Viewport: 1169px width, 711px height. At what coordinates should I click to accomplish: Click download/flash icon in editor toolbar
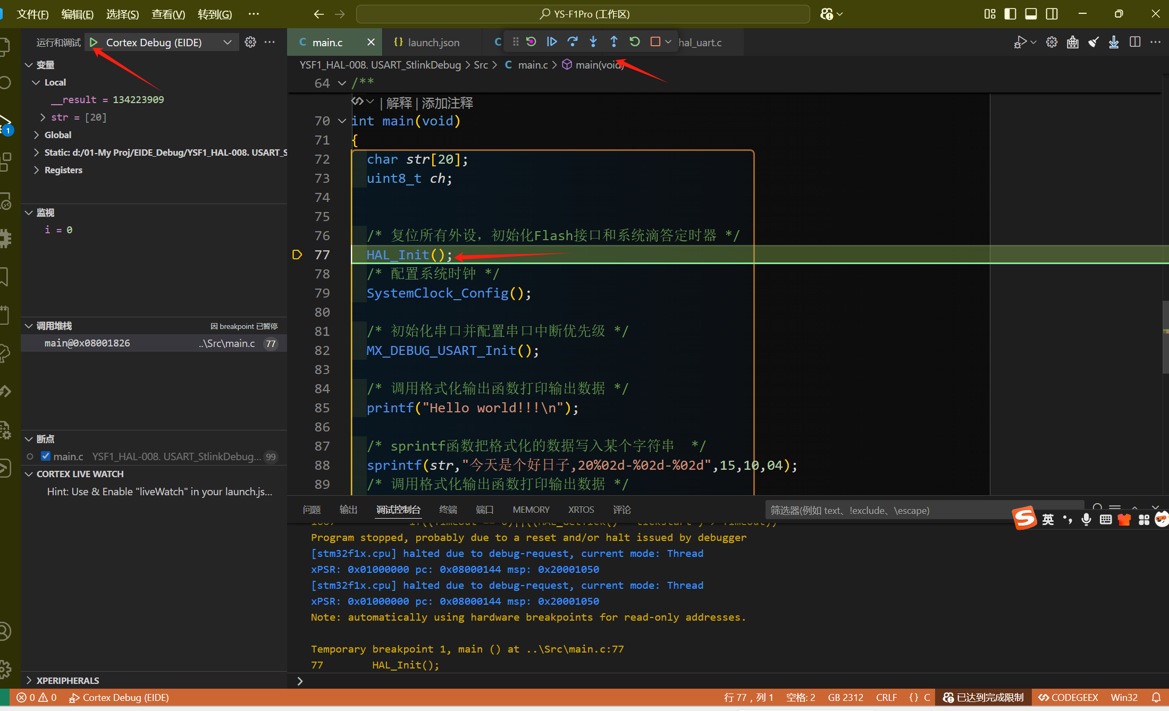click(1114, 42)
